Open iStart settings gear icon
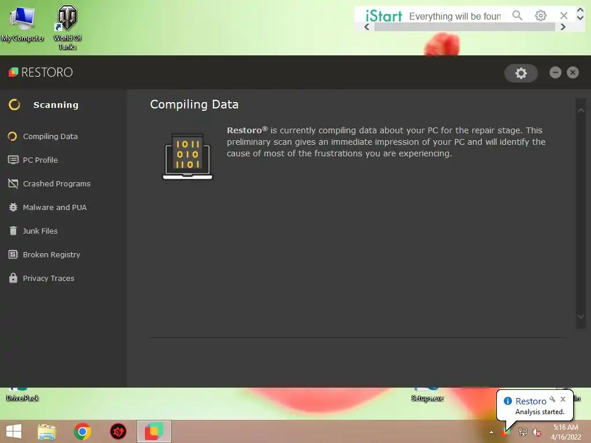Image resolution: width=591 pixels, height=443 pixels. (540, 16)
